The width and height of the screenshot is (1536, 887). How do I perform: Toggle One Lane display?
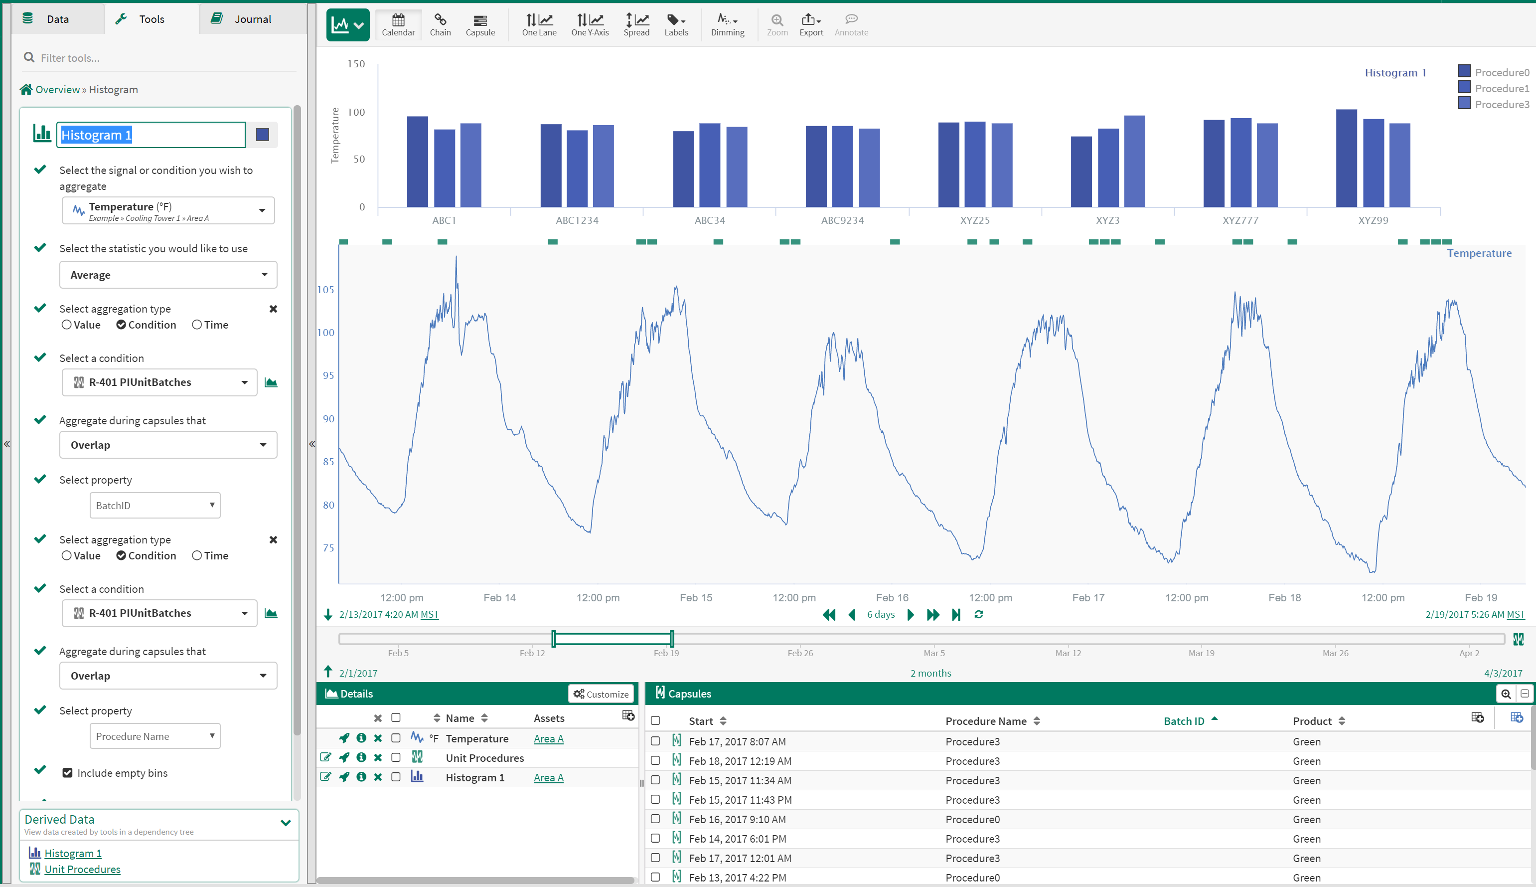[x=539, y=24]
